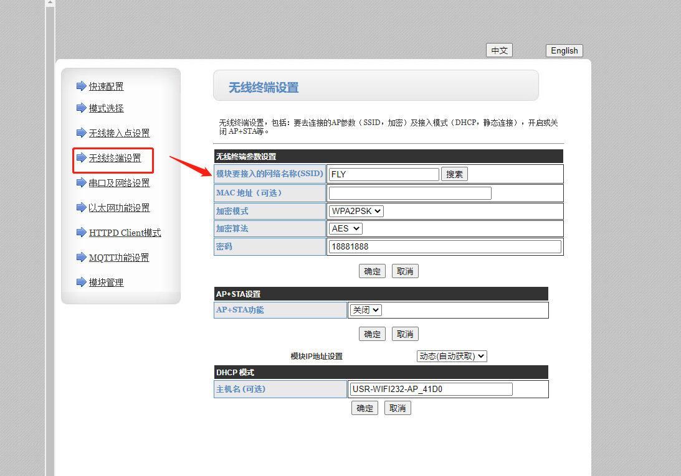The width and height of the screenshot is (681, 476).
Task: Expand the 加密算法 AES dropdown
Action: 346,228
